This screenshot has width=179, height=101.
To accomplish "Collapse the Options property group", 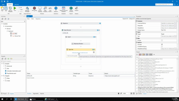I will coord(136,42).
